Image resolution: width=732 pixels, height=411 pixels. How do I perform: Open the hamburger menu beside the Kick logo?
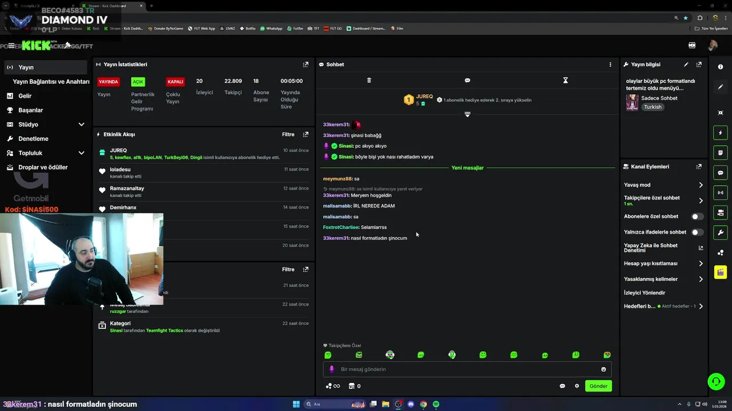click(11, 46)
